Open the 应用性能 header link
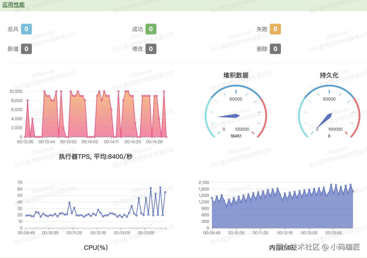The height and width of the screenshot is (258, 367). tap(14, 5)
